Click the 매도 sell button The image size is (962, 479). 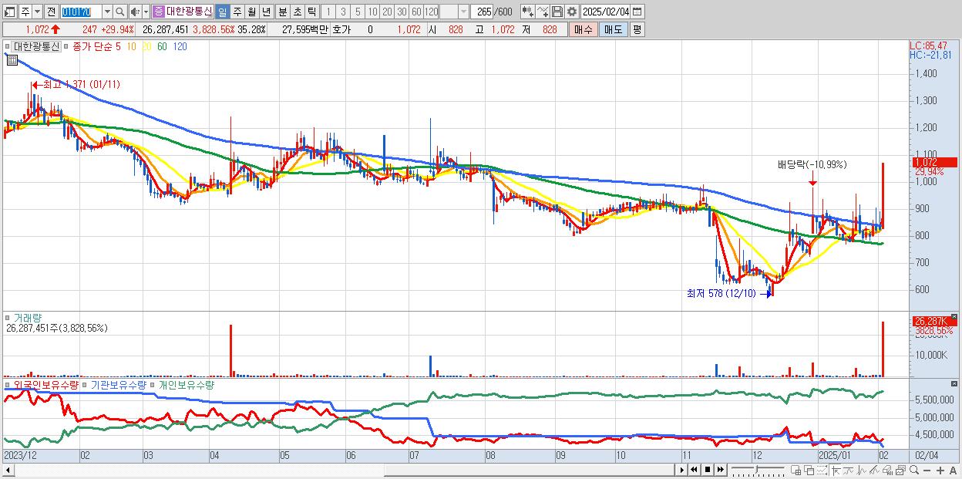coord(614,30)
